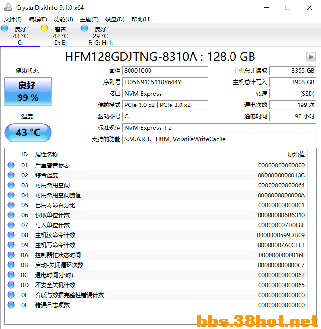The image size is (321, 329).
Task: Click status orb of attribute 0D 不安全关机计数
Action: coord(11,285)
